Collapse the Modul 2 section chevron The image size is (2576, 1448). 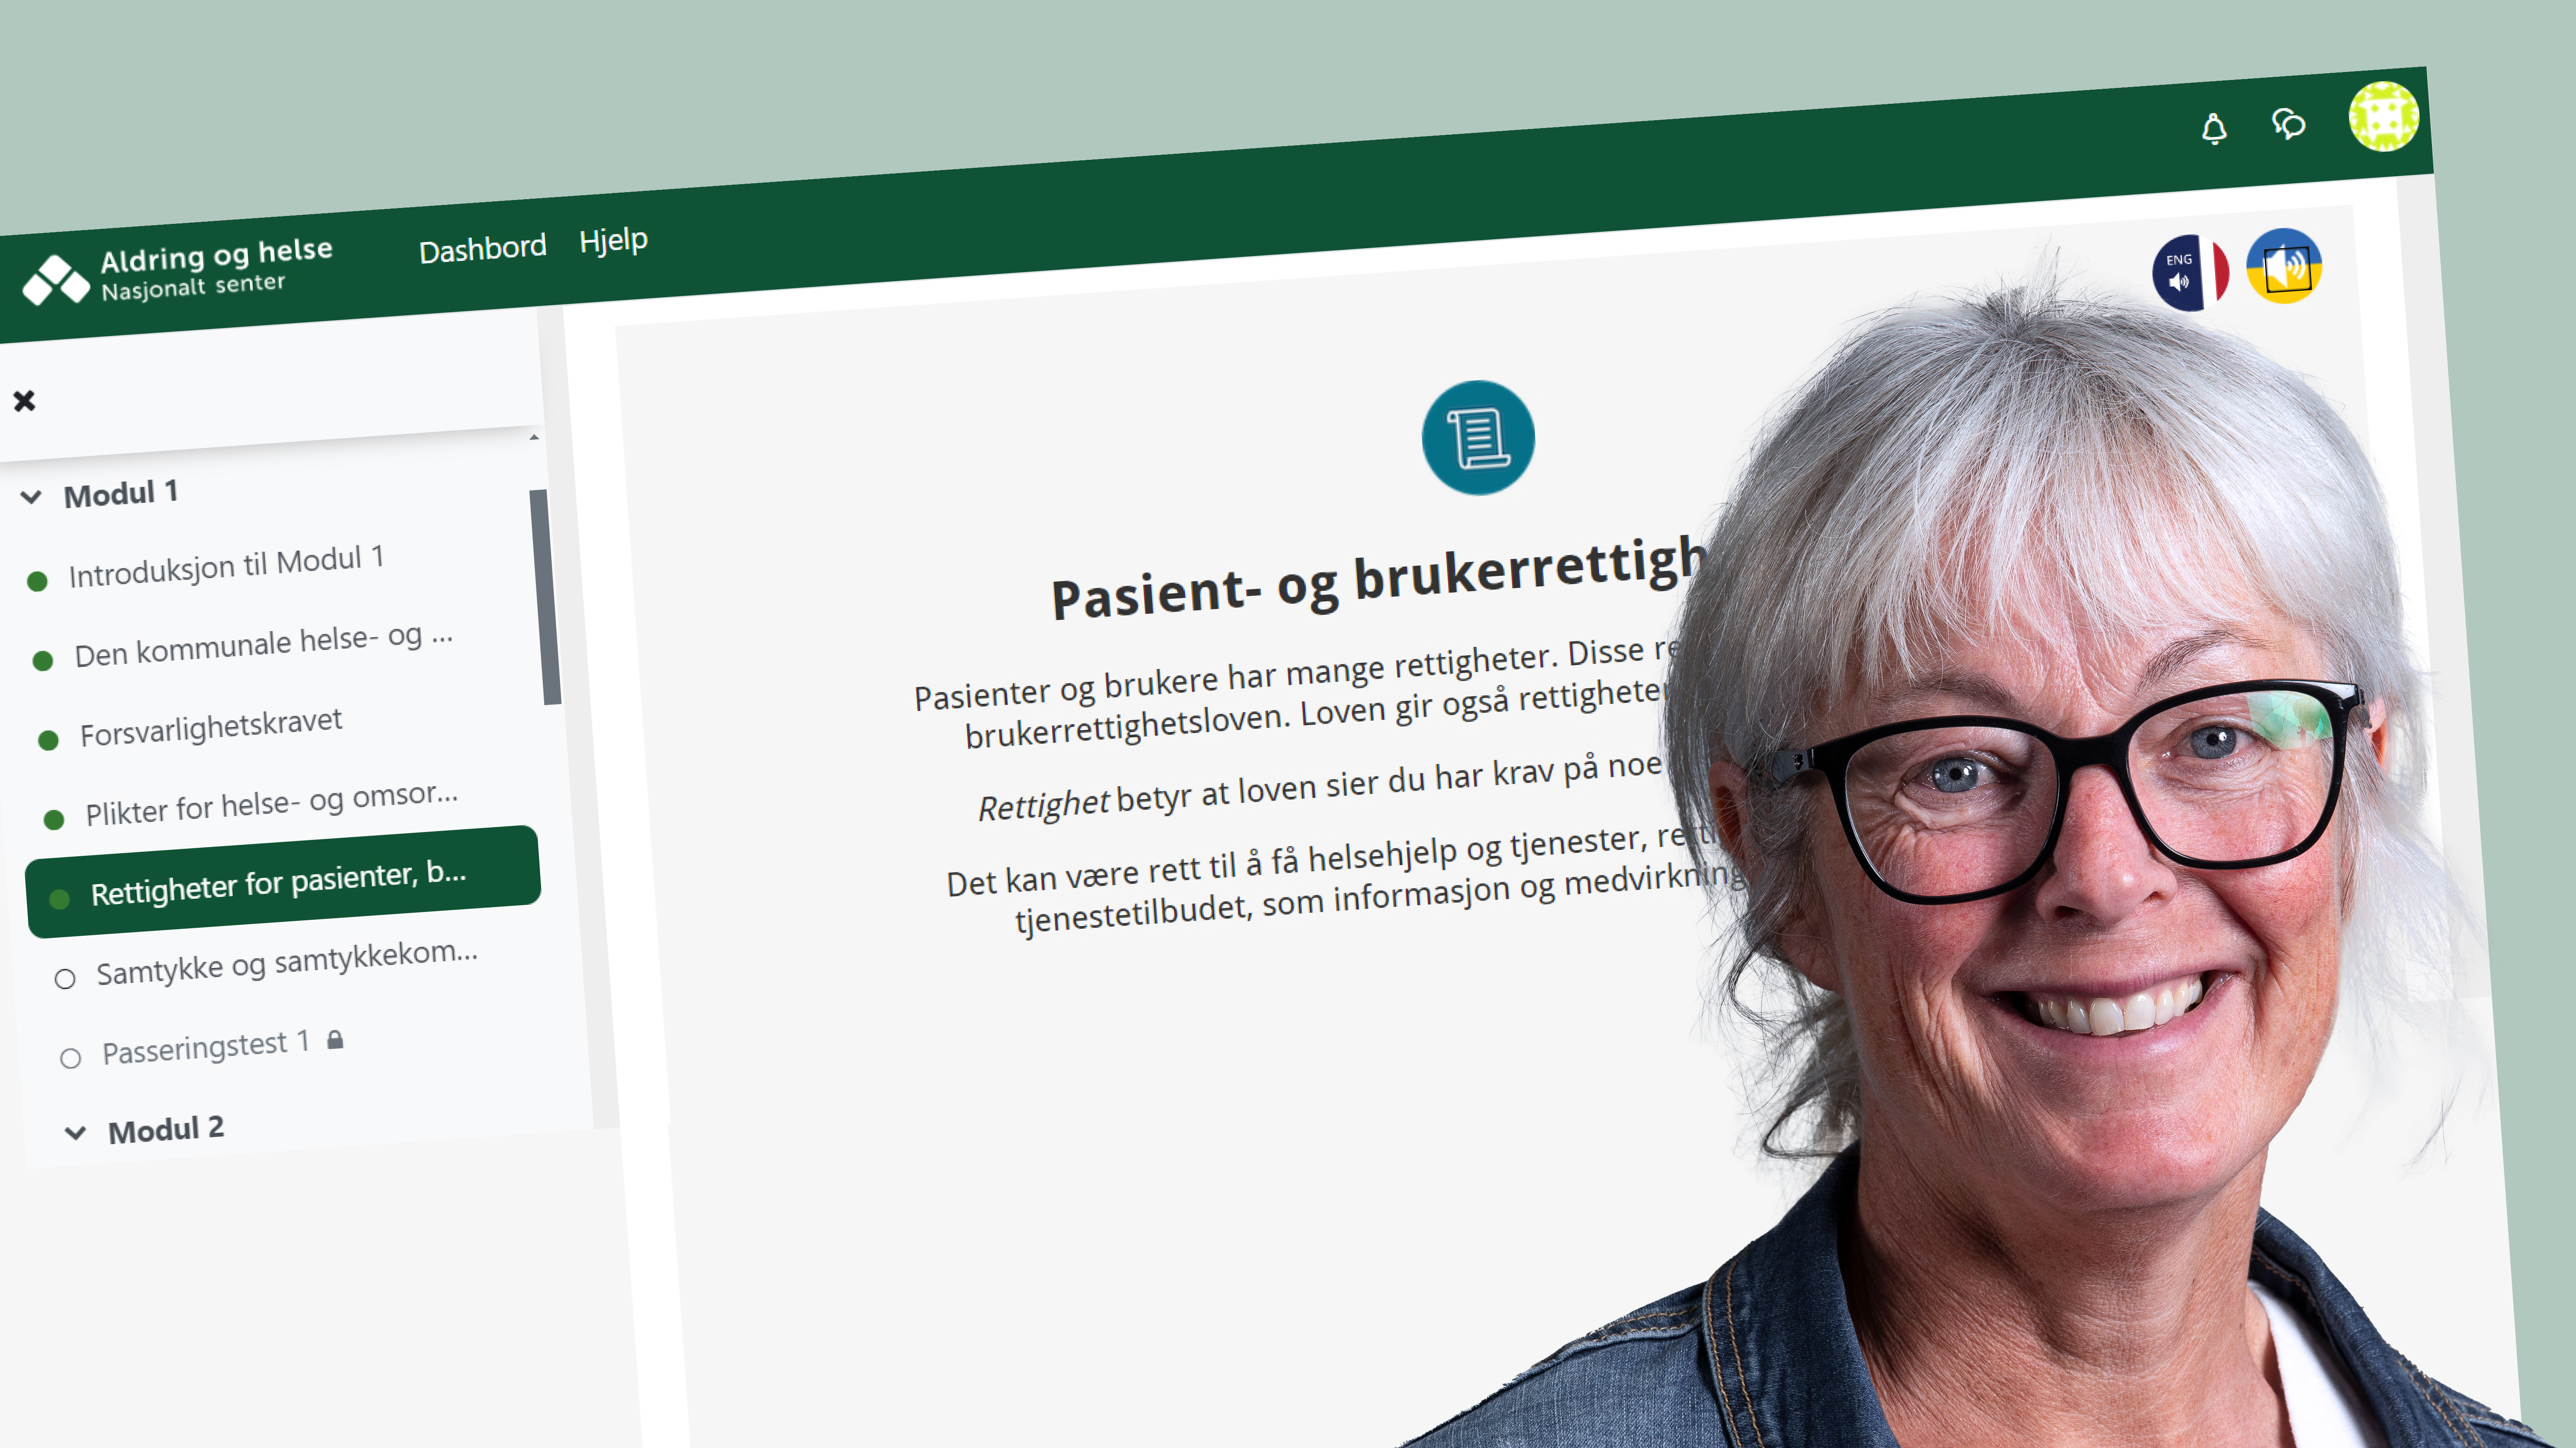point(75,1133)
